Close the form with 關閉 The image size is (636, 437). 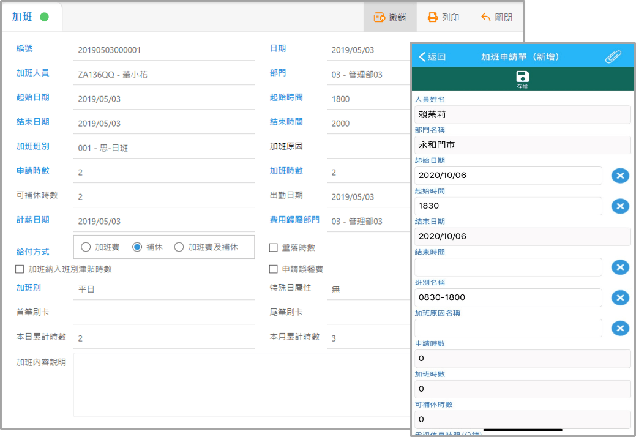pyautogui.click(x=496, y=17)
